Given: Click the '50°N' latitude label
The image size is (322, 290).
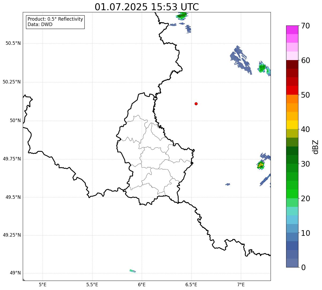Looking at the screenshot, I should point(15,120).
